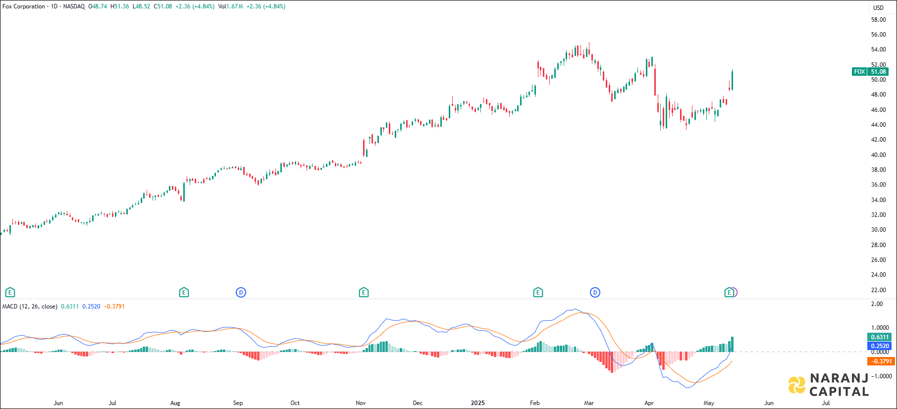Click the Fox Corporation symbol title
This screenshot has width=897, height=409.
24,6
